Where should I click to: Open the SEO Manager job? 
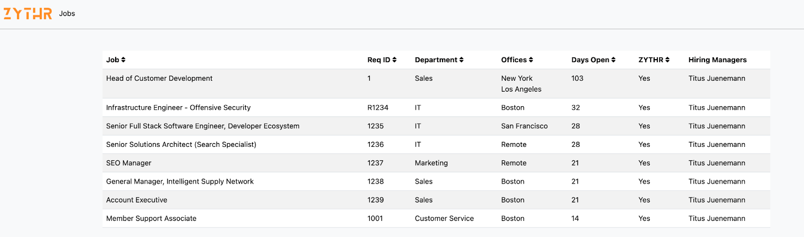point(129,163)
